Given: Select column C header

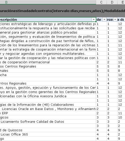Looking at the screenshot, I should tap(101, 2).
